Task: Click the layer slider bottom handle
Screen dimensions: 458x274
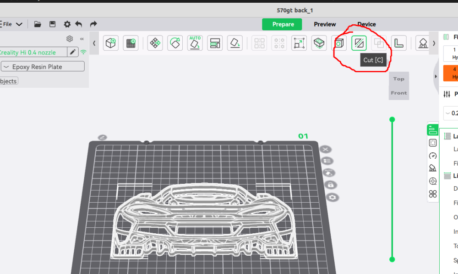Action: 392,259
